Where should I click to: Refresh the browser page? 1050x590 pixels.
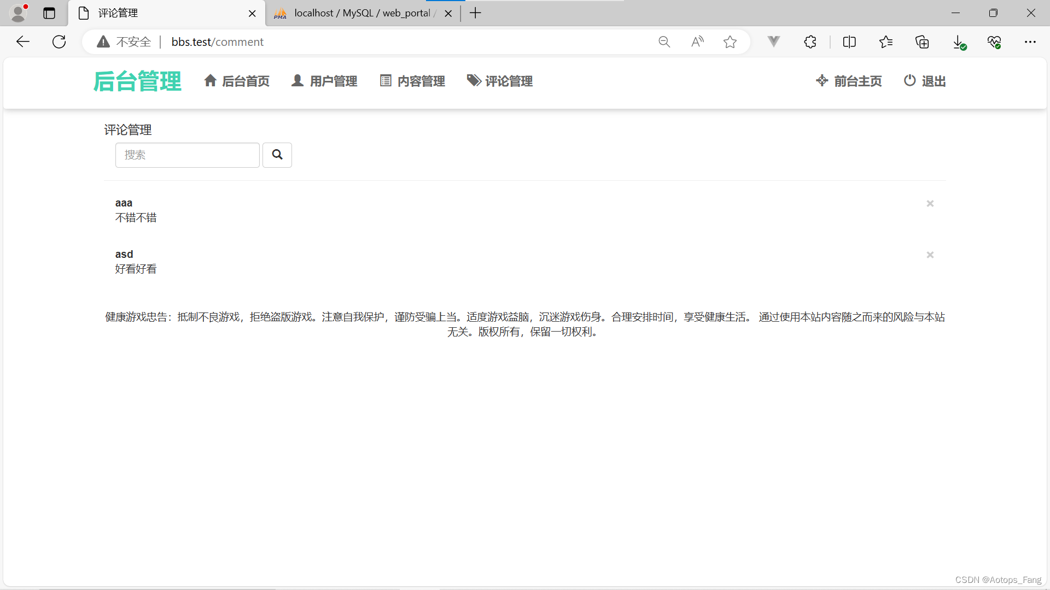(x=59, y=42)
